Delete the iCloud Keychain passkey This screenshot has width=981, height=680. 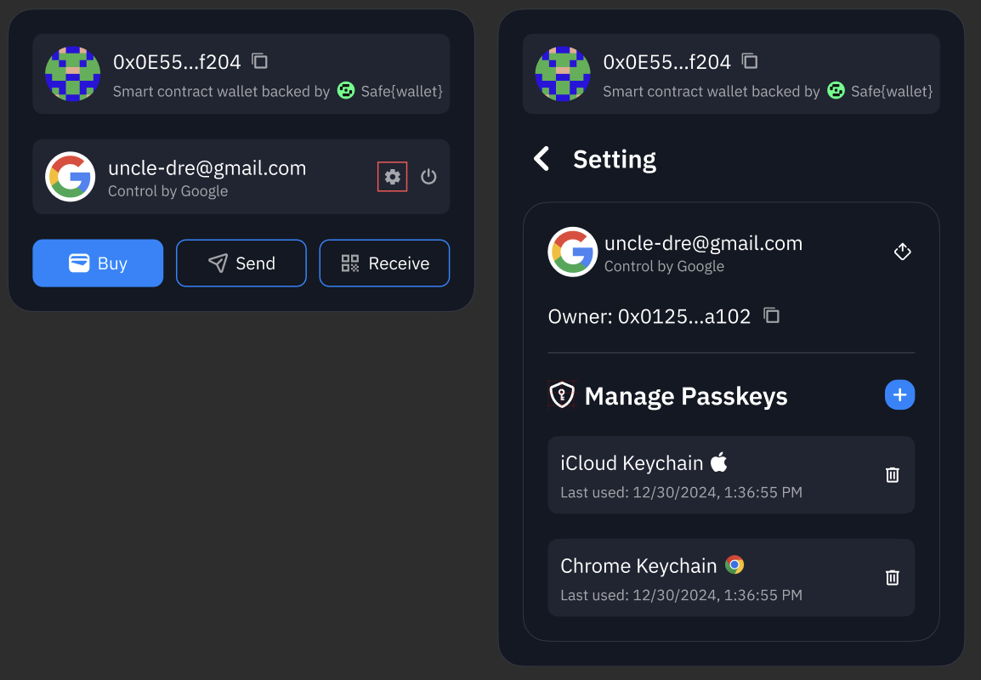tap(892, 474)
